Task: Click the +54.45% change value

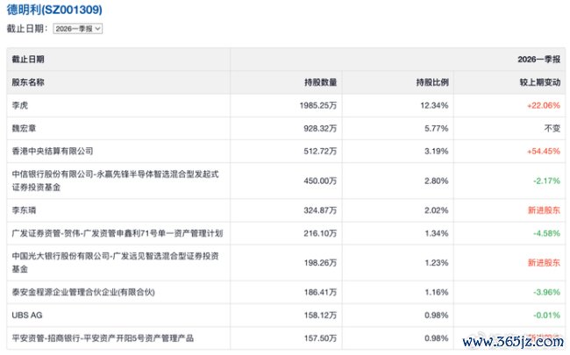Action: pyautogui.click(x=544, y=151)
